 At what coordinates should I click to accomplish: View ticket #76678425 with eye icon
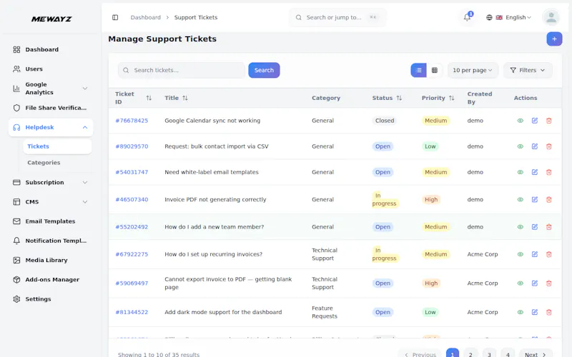521,121
